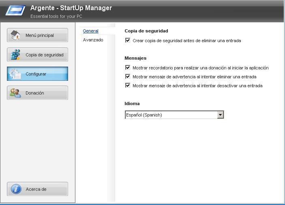Click the Argente - StartUp Manager title
The height and width of the screenshot is (205, 285).
coord(71,8)
